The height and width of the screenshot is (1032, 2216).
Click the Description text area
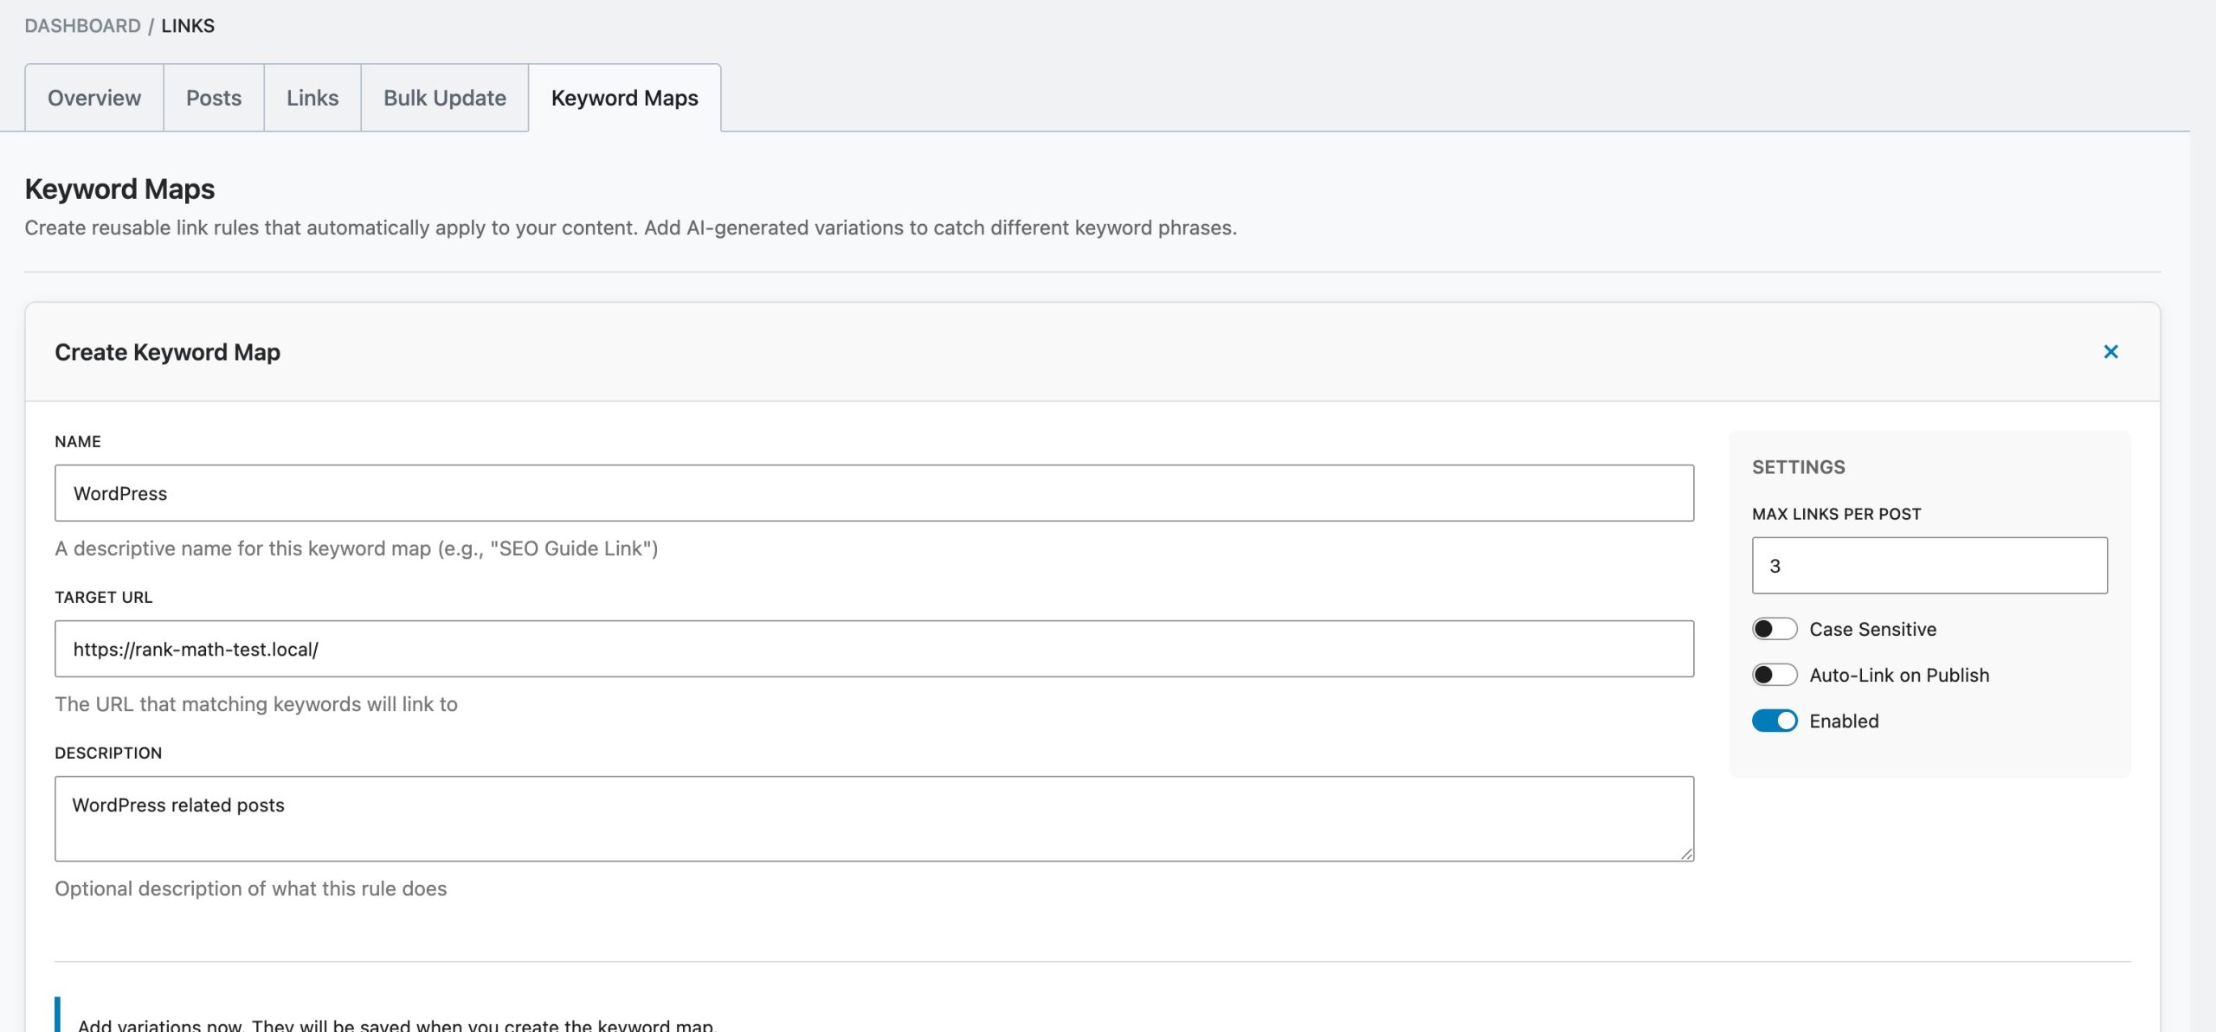(873, 818)
